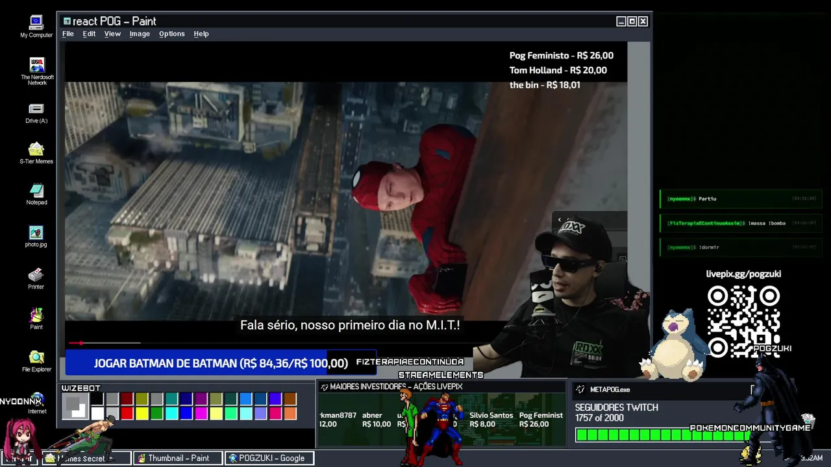831x467 pixels.
Task: Click "Pog Feminist R$ 26,00" investor entry
Action: [x=541, y=420]
